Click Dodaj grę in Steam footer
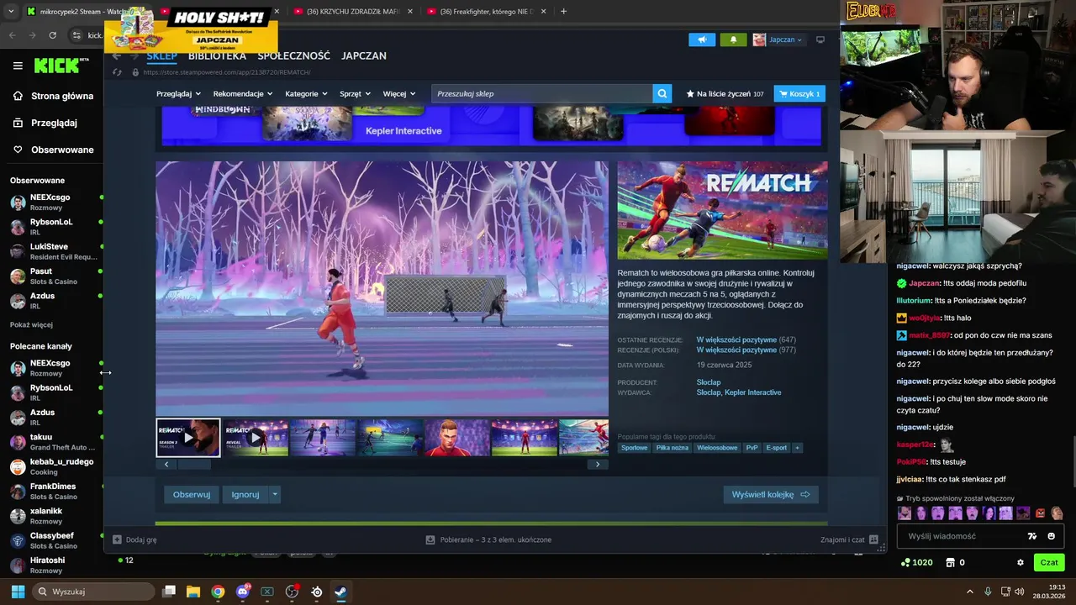The height and width of the screenshot is (605, 1076). (134, 539)
